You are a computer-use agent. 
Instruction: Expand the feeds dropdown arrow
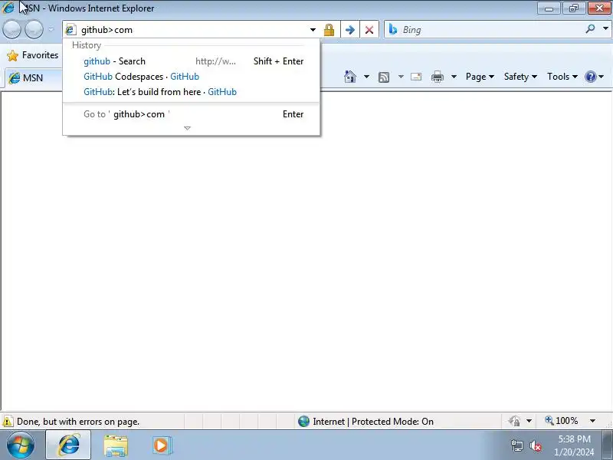(x=401, y=77)
